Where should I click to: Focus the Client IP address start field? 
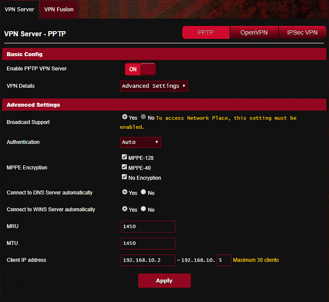148,260
